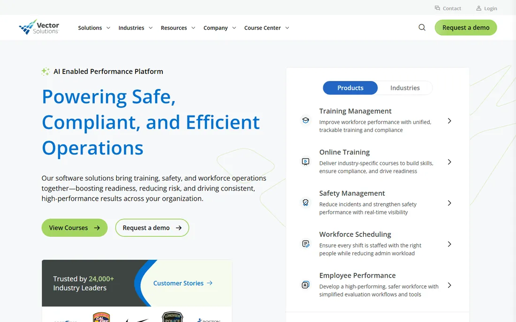
Task: Click the outlined Request a demo button
Action: point(152,228)
